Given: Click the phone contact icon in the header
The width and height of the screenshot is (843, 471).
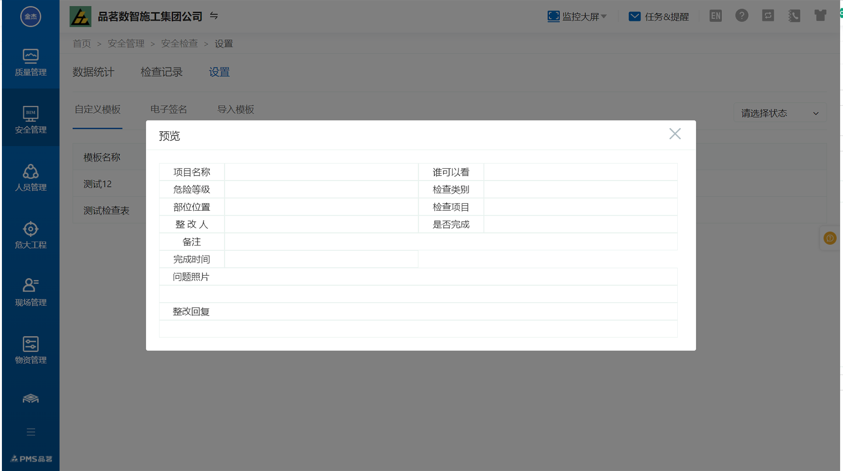Looking at the screenshot, I should pyautogui.click(x=794, y=16).
